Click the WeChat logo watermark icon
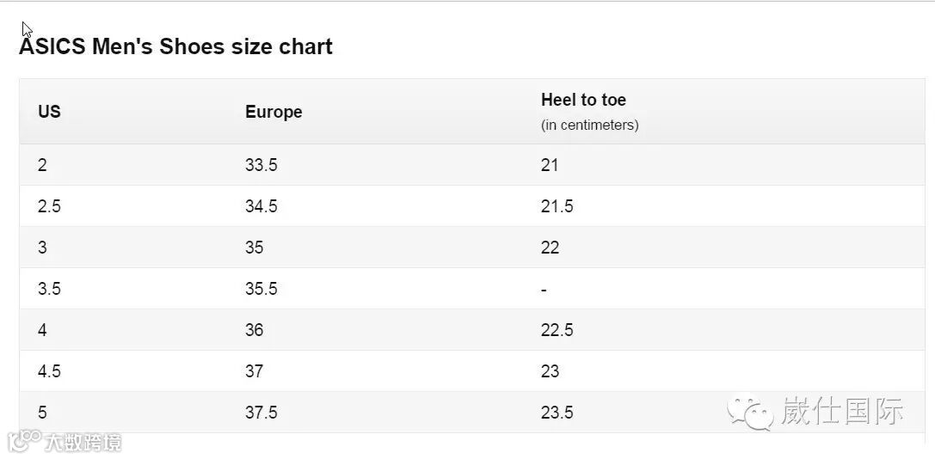This screenshot has height=459, width=935. tap(750, 412)
